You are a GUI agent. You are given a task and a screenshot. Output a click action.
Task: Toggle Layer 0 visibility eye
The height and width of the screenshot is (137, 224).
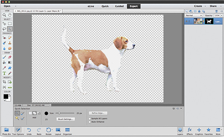pos(187,21)
